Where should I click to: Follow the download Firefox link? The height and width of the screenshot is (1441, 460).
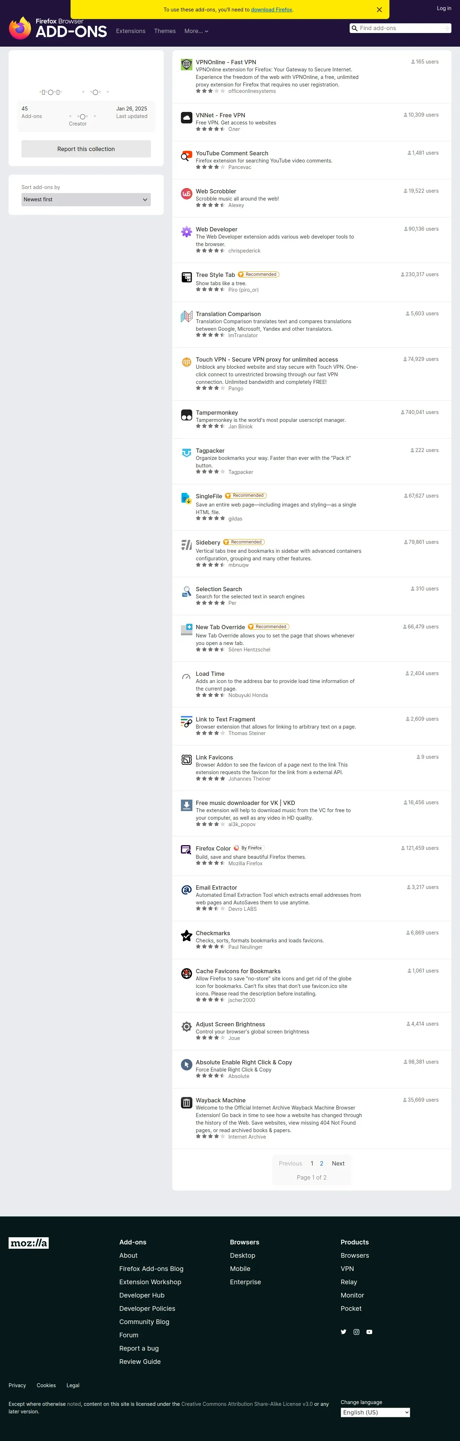[x=272, y=10]
